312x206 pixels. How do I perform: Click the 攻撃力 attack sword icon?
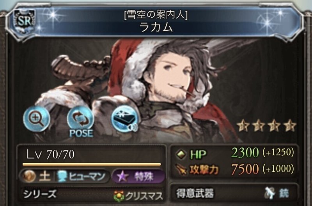(182, 169)
